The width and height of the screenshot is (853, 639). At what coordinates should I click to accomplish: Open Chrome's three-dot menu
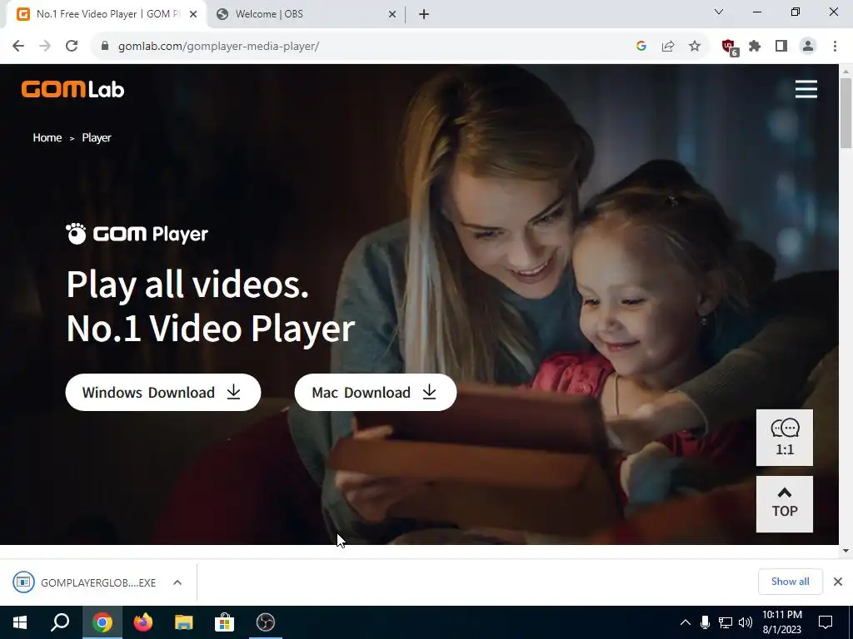point(835,47)
